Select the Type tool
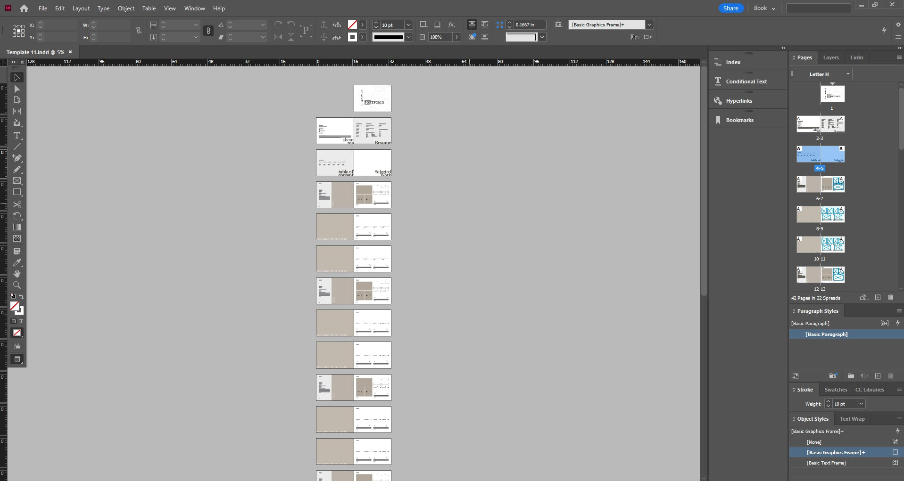Screen dimensions: 904x481 17,136
